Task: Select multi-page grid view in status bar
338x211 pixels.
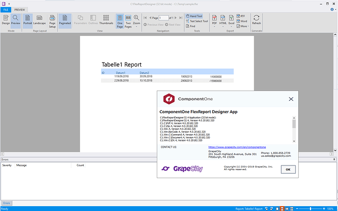Action: [x=291, y=209]
